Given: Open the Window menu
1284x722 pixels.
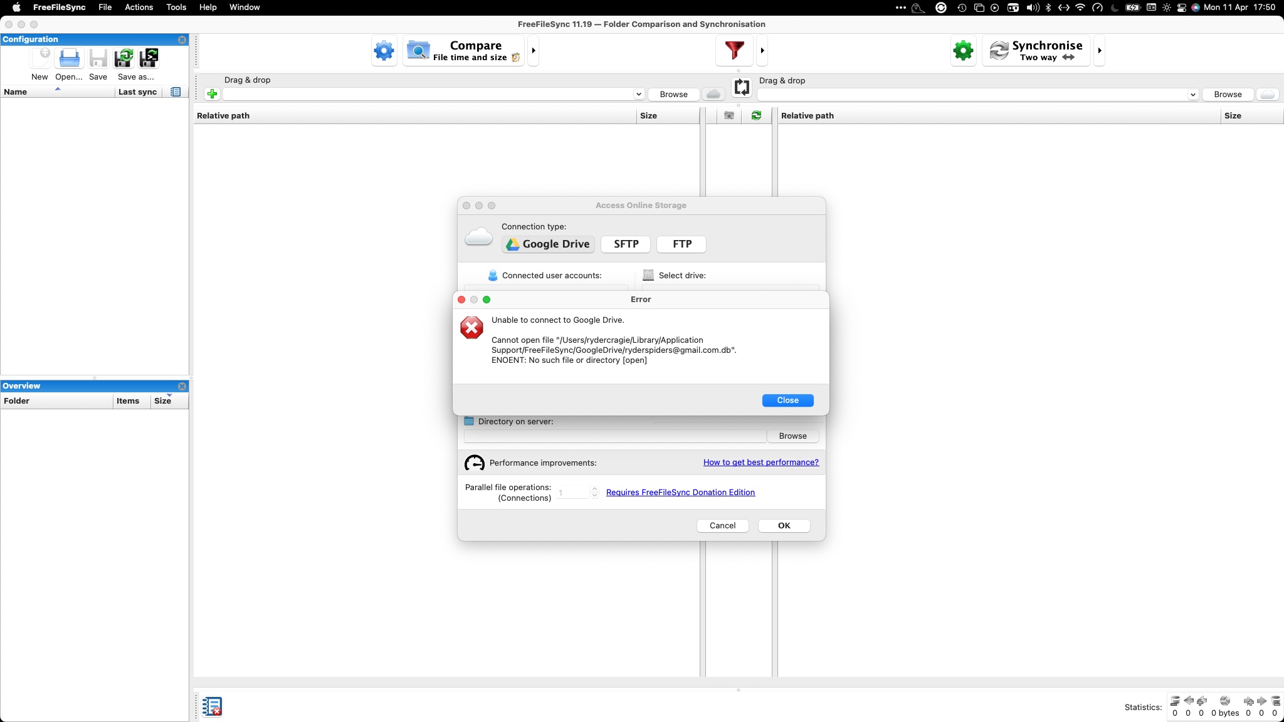Looking at the screenshot, I should click(x=245, y=8).
